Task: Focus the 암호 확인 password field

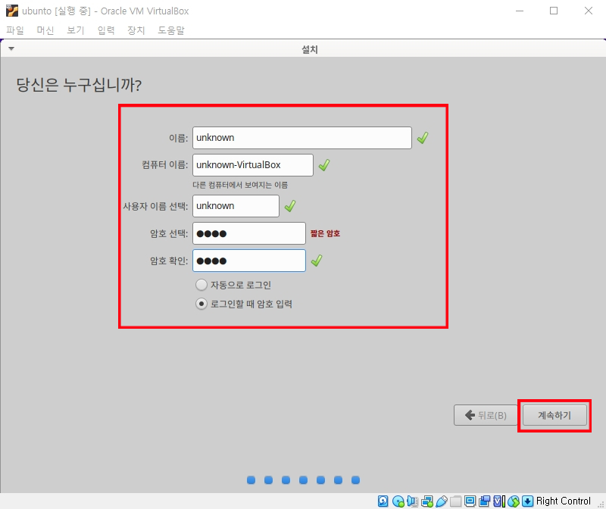Action: pos(249,261)
